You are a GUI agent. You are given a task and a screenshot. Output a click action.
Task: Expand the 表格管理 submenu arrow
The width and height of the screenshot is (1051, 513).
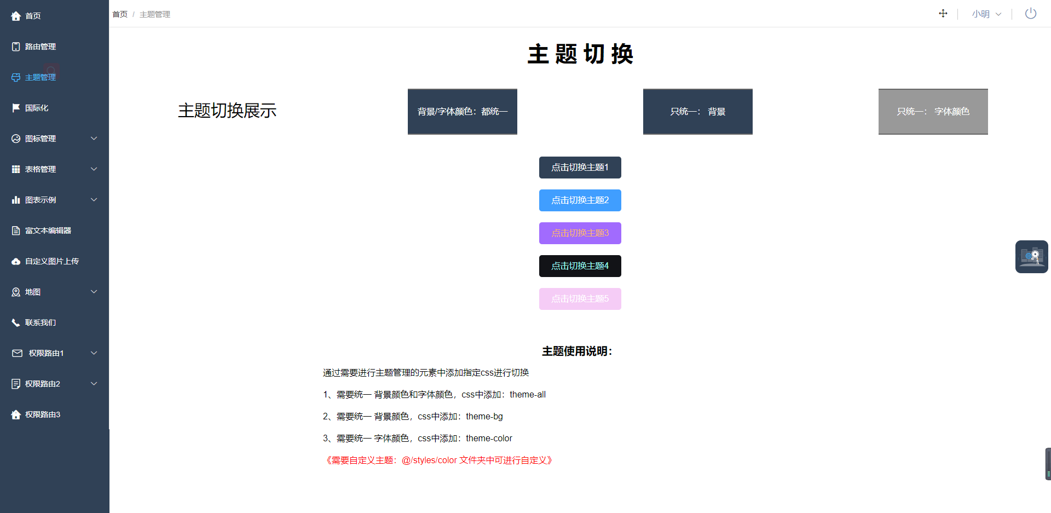click(x=94, y=169)
